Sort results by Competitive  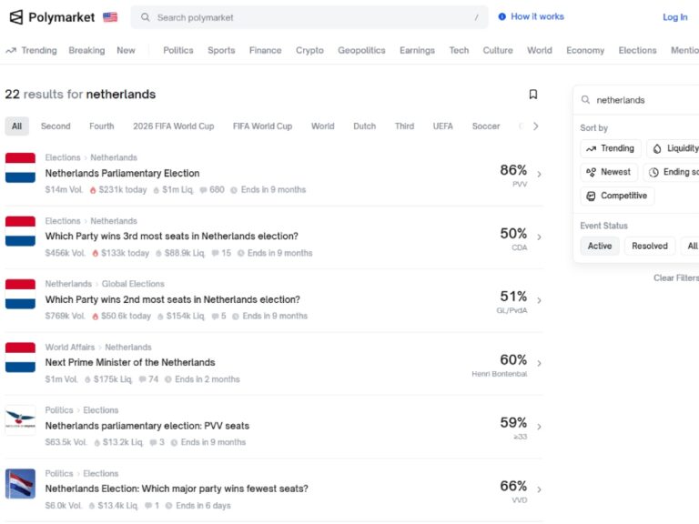[x=617, y=196]
